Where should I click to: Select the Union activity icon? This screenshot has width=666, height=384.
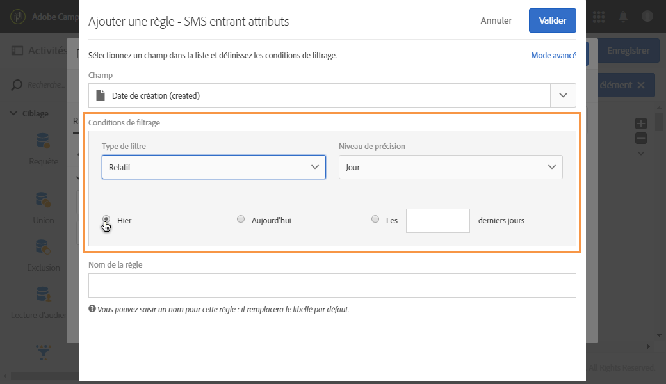pyautogui.click(x=43, y=200)
